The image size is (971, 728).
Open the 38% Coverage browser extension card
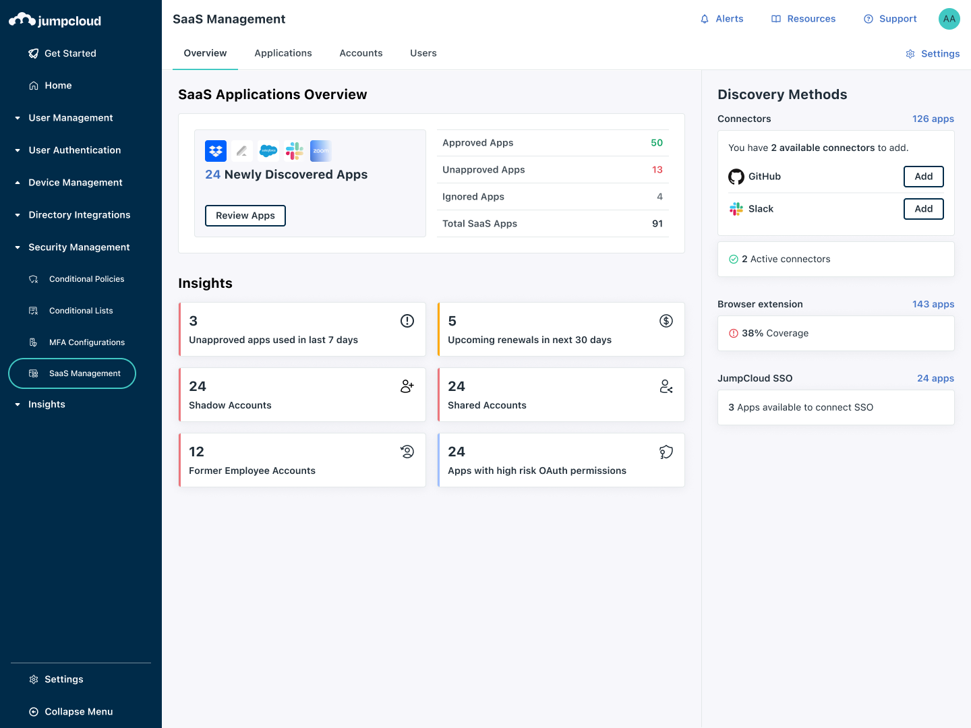tap(835, 334)
